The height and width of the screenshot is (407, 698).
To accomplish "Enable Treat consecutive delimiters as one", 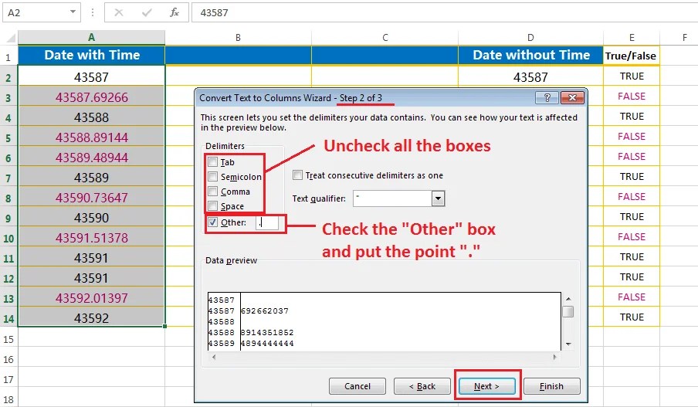I will (x=297, y=175).
